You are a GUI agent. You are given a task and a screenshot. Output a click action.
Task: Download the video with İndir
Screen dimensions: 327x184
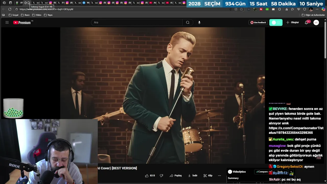tap(193, 176)
